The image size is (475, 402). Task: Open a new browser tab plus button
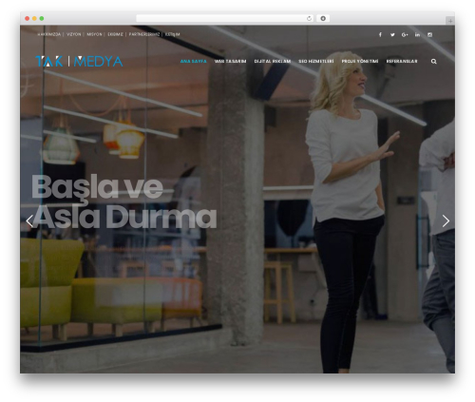pyautogui.click(x=450, y=21)
